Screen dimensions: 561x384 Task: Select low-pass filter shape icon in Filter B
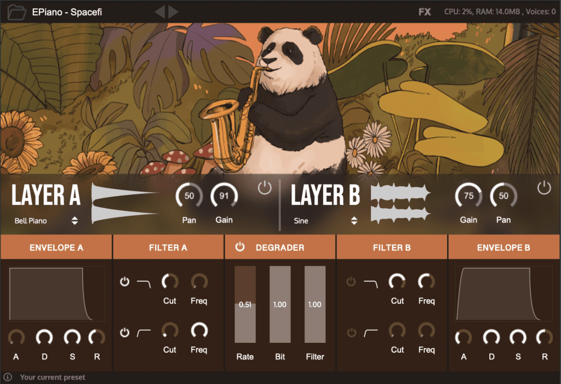pyautogui.click(x=371, y=284)
